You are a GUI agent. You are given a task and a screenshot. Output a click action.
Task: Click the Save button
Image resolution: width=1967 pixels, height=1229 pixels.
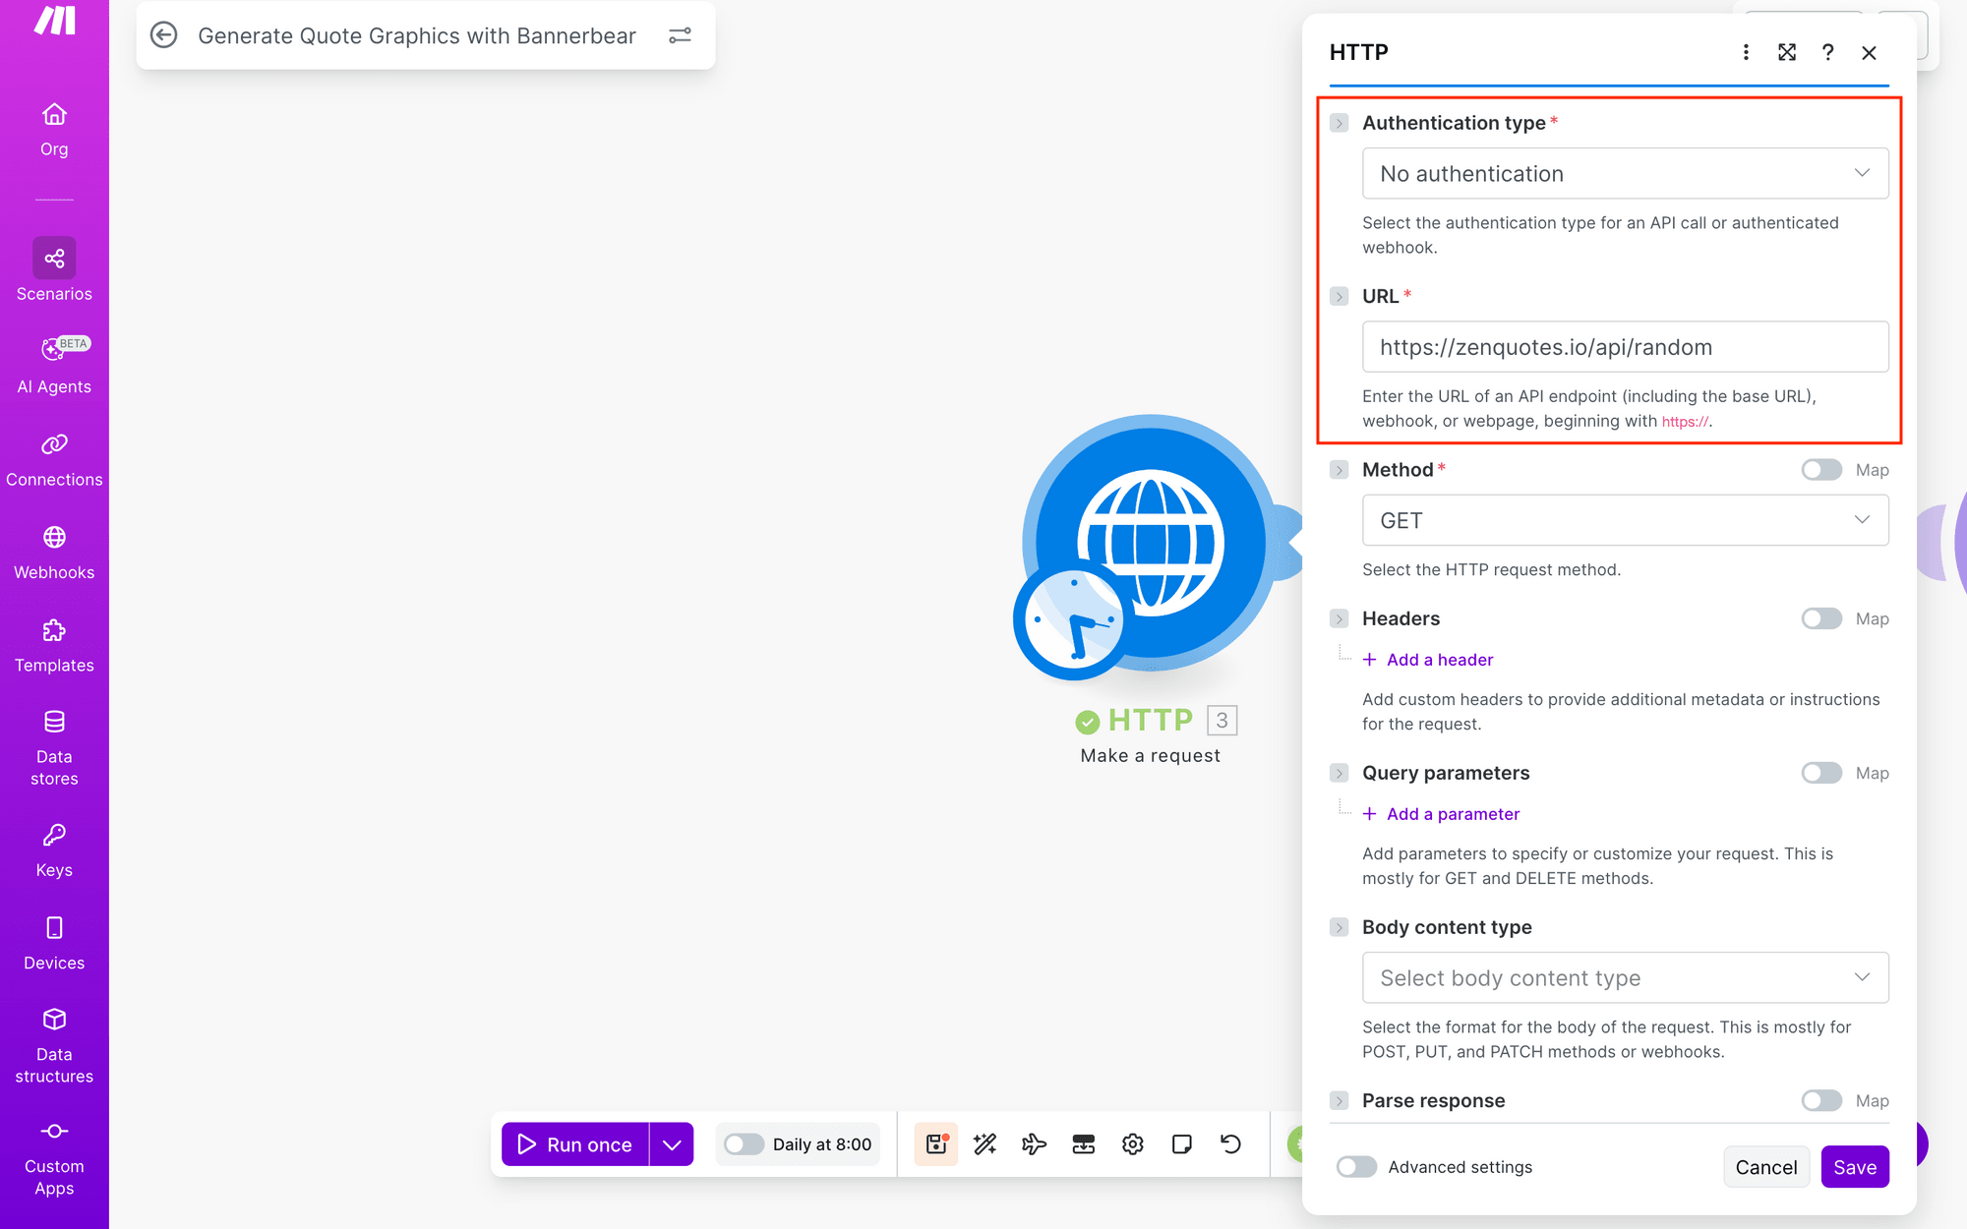[1855, 1167]
